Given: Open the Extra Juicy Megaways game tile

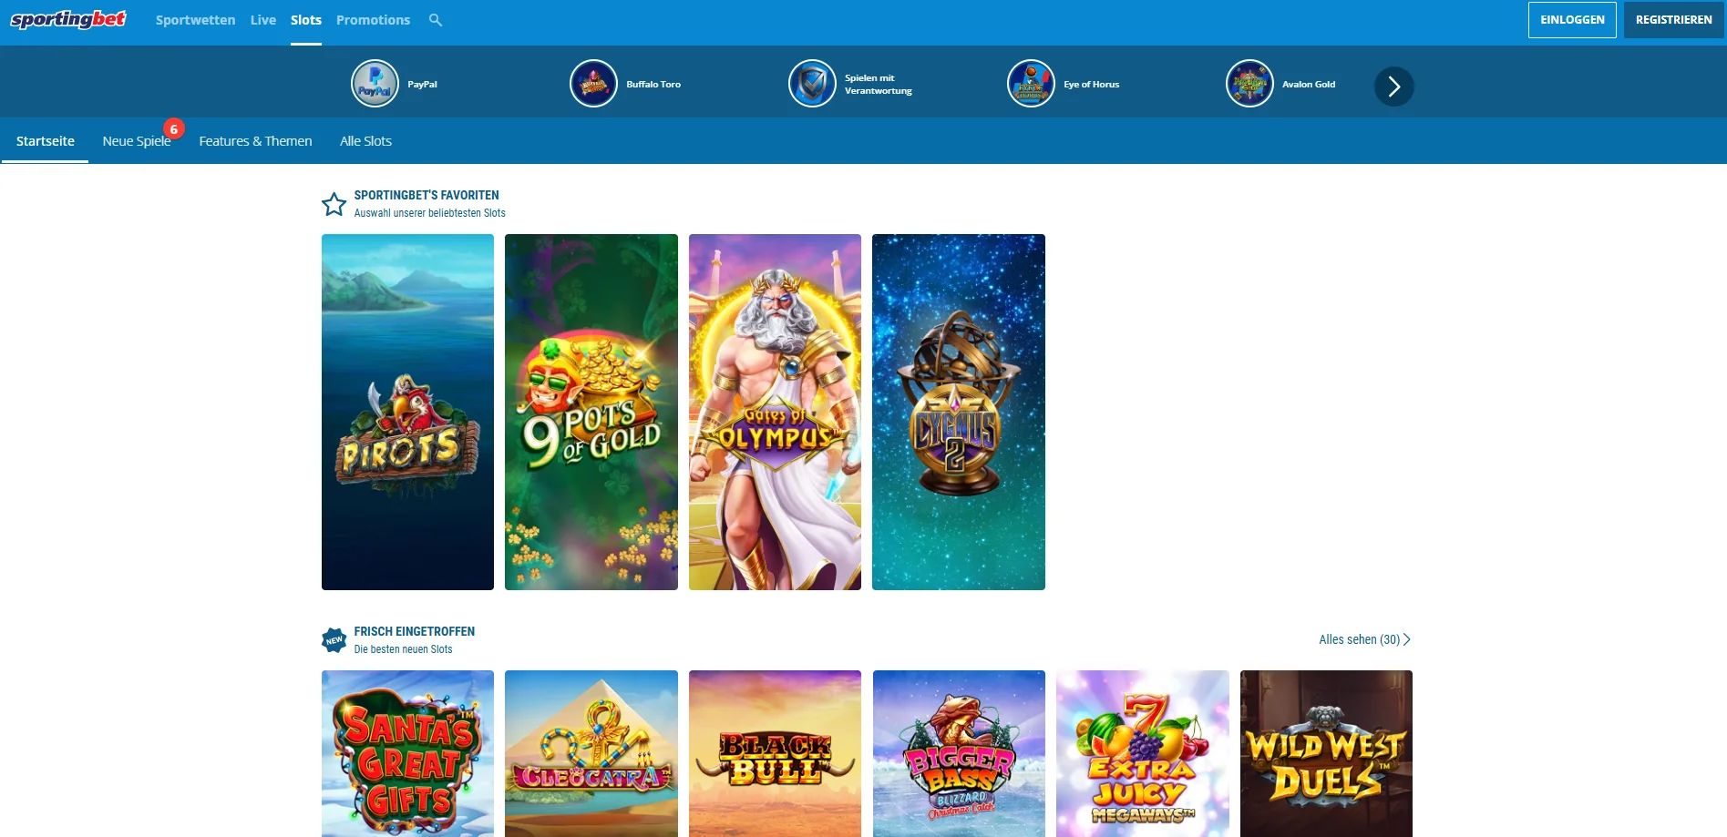Looking at the screenshot, I should pyautogui.click(x=1143, y=753).
